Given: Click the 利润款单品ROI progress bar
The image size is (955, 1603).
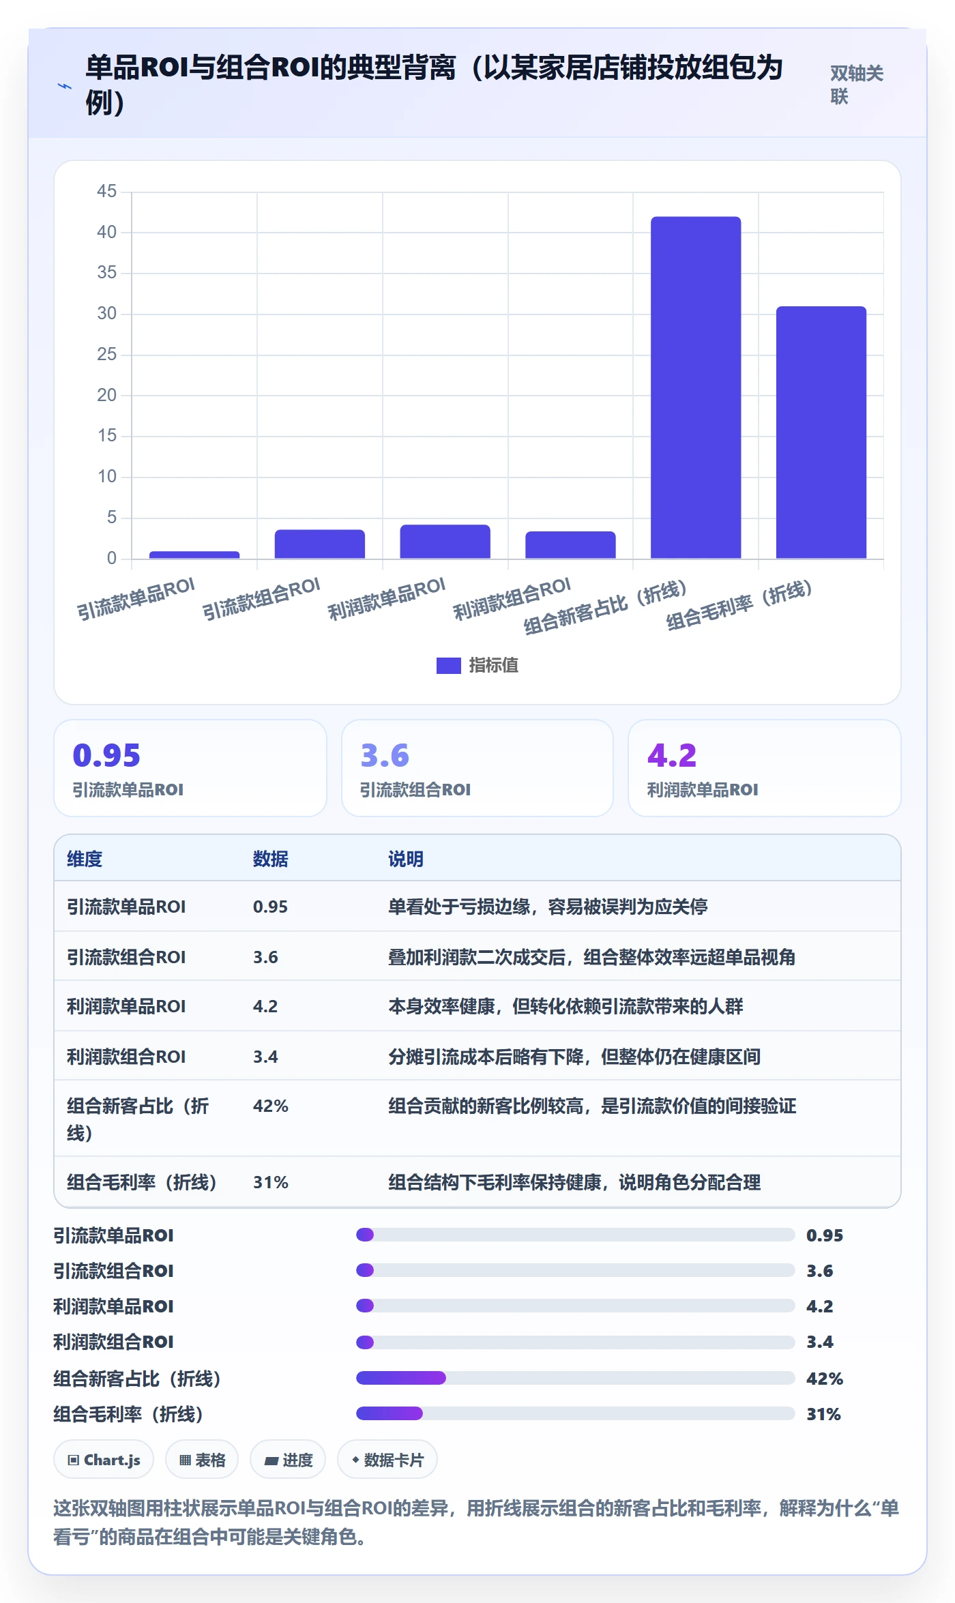Looking at the screenshot, I should [576, 1306].
